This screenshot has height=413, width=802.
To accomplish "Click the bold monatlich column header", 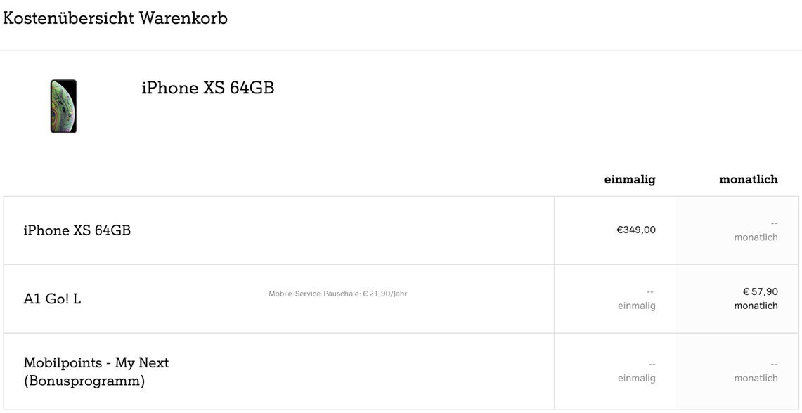I will [748, 179].
